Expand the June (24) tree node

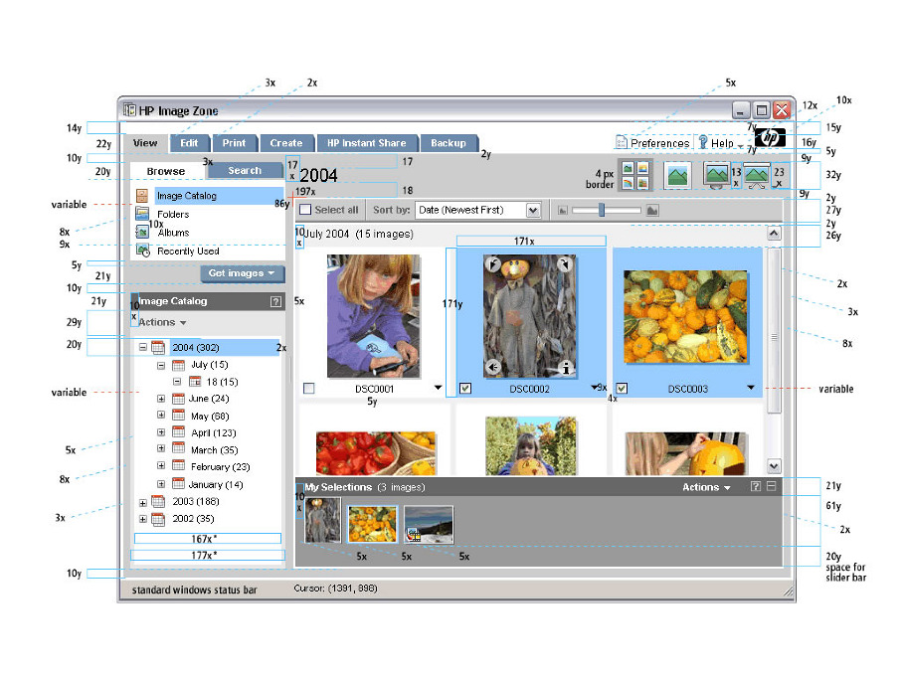coord(161,399)
